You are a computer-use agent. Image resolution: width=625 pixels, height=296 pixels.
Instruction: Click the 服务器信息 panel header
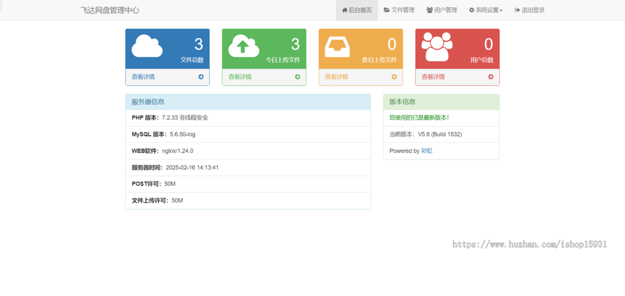248,102
